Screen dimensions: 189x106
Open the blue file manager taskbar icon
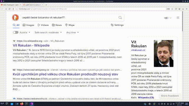tap(12, 104)
